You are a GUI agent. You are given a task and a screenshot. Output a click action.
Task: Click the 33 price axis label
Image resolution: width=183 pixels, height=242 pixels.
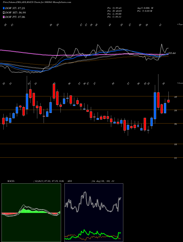coord(175,144)
